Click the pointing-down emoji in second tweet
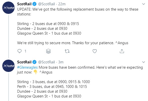The height and width of the screenshot is (101, 148). coord(35,72)
